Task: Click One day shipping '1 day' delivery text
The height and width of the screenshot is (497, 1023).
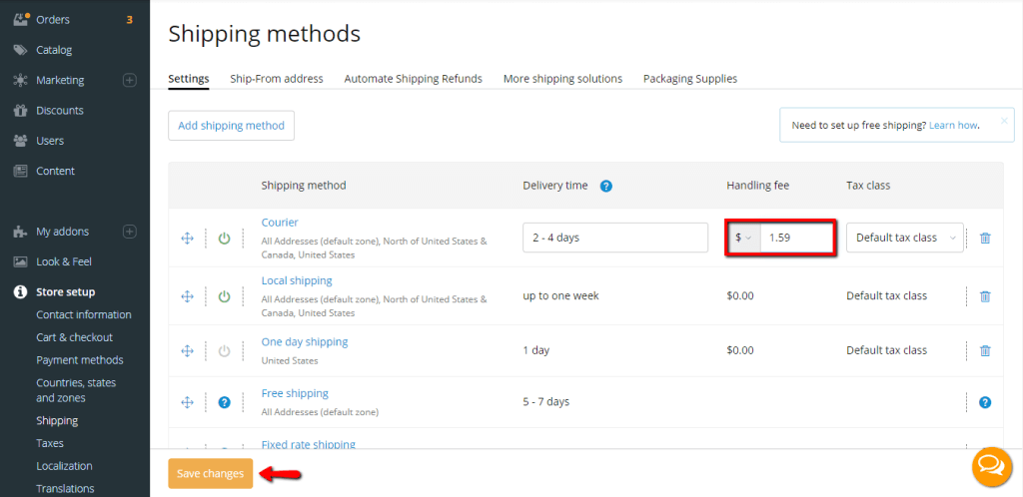Action: click(536, 350)
